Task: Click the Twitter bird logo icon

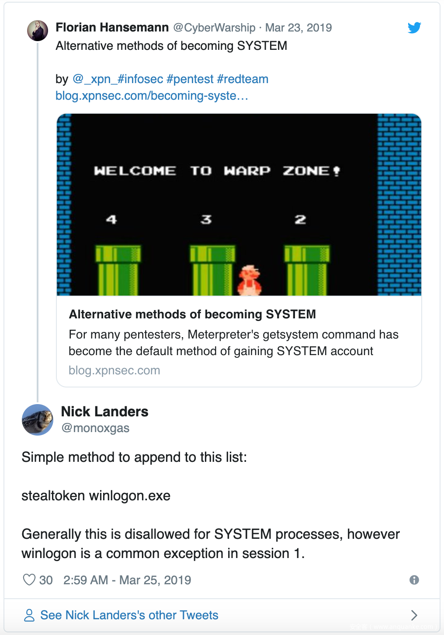Action: coord(414,28)
